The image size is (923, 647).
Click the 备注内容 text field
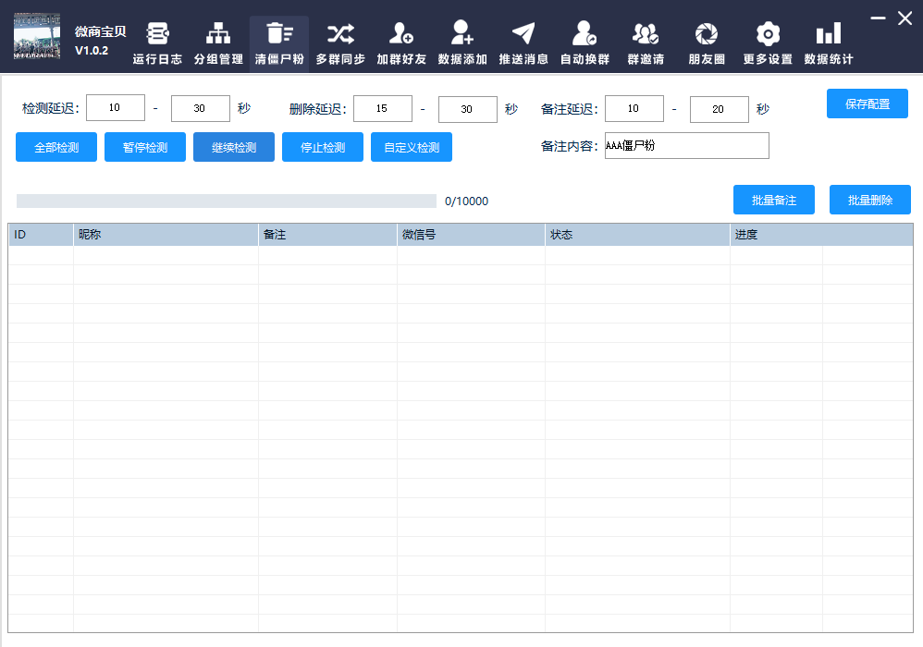point(686,146)
